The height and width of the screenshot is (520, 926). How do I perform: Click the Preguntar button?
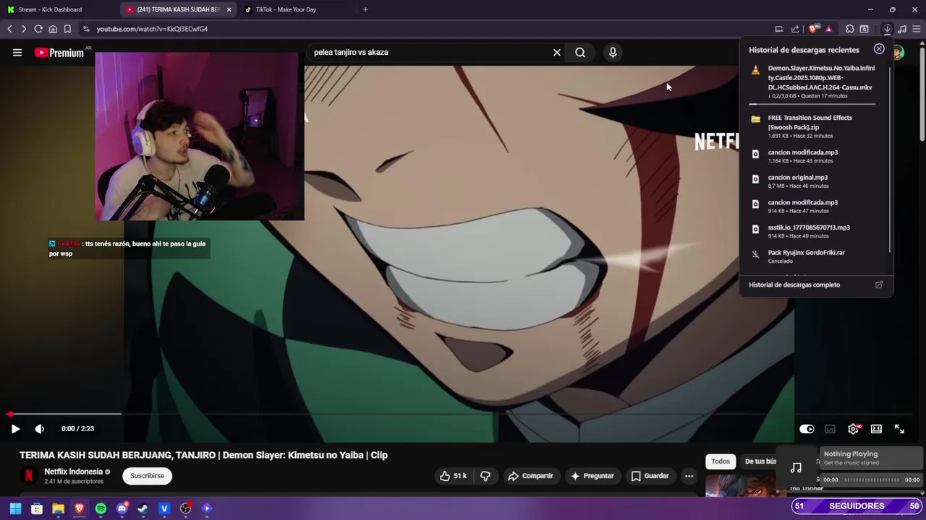click(592, 476)
